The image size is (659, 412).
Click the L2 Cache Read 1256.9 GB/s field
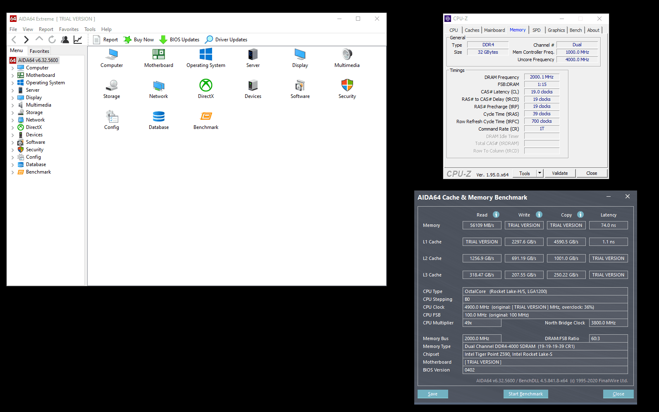tap(482, 258)
